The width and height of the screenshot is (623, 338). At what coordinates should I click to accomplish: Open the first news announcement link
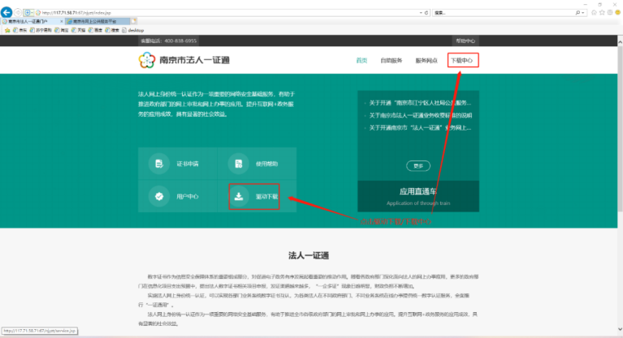point(419,103)
